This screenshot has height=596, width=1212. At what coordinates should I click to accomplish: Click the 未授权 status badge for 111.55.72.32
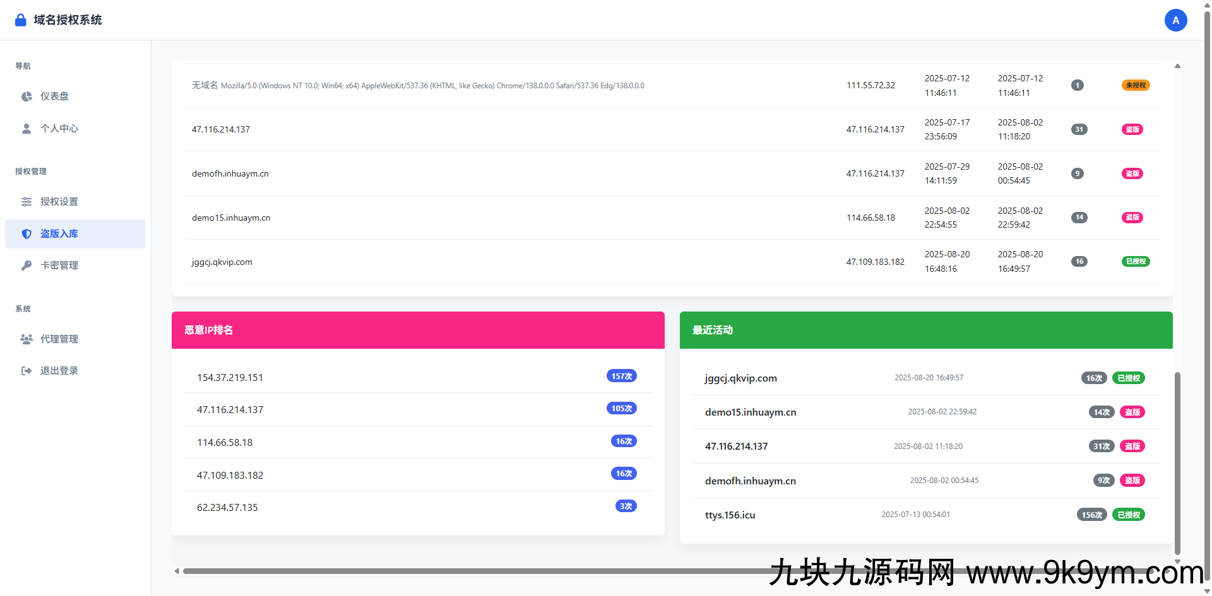point(1135,85)
